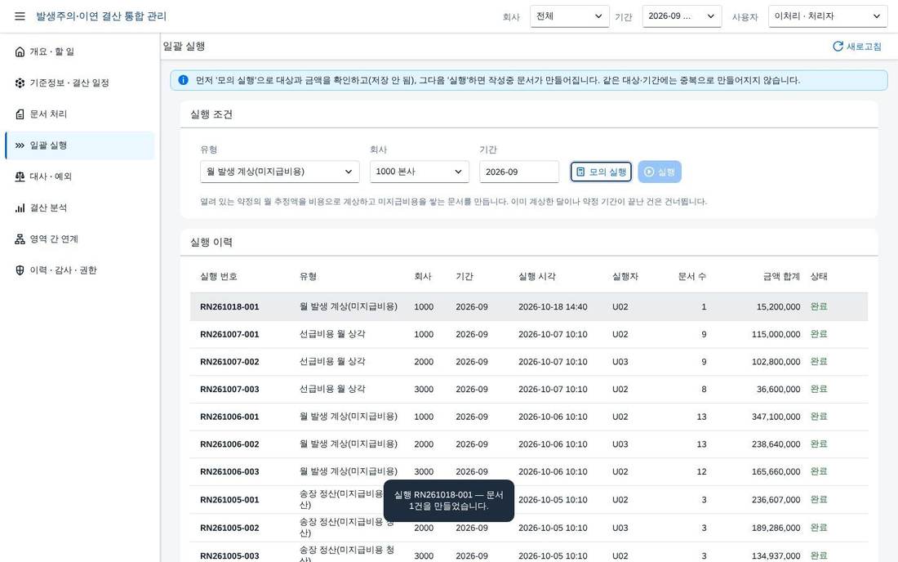Click the gear icon beside 기준정보 · 결산 일정
The width and height of the screenshot is (898, 562).
pyautogui.click(x=20, y=83)
